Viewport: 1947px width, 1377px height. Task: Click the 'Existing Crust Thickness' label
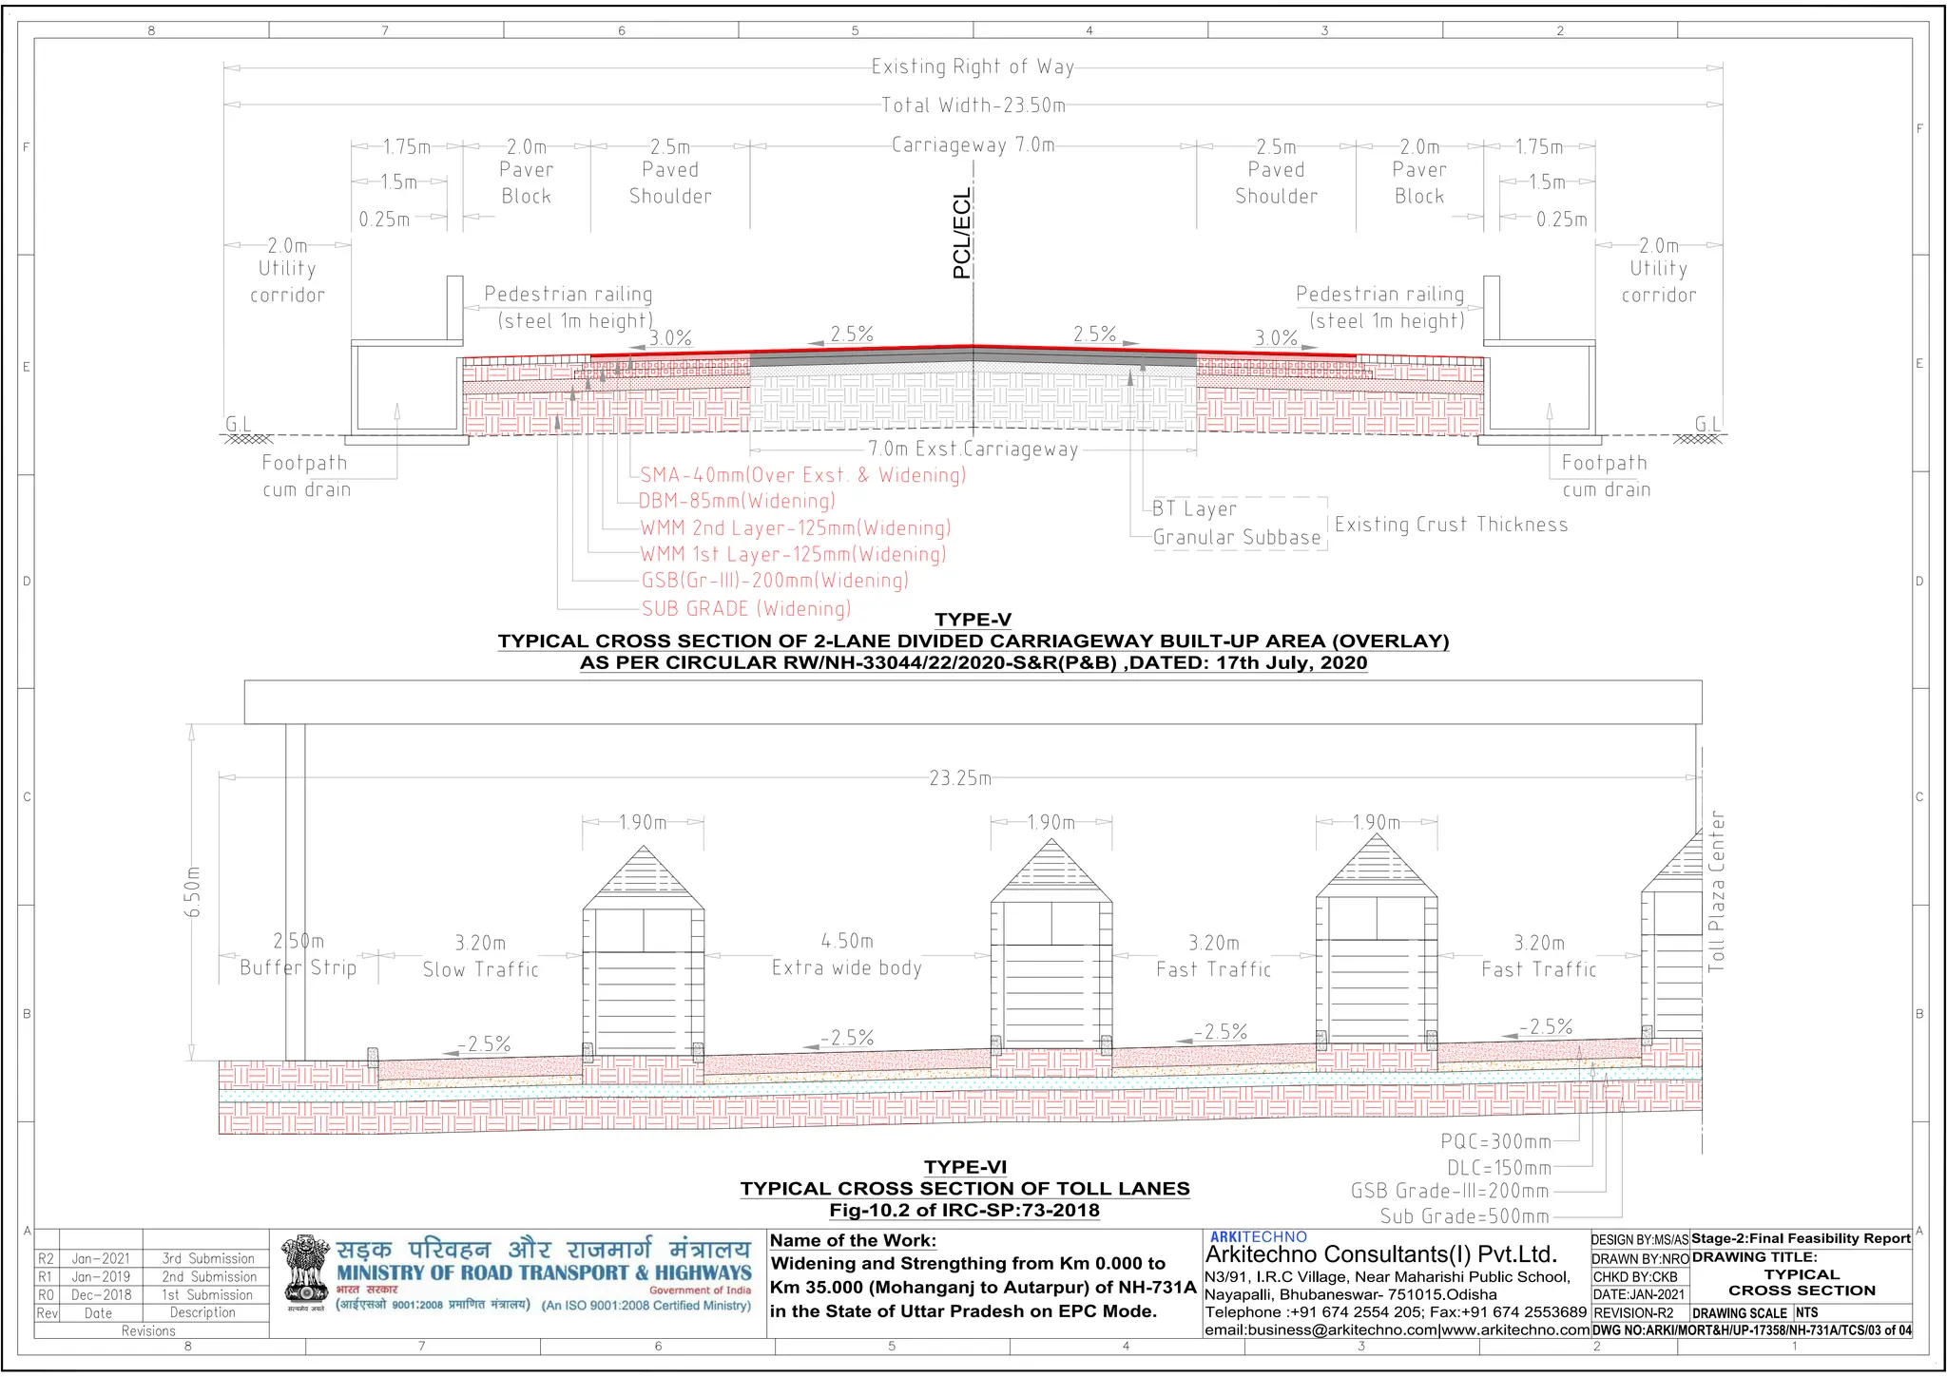(x=1451, y=525)
